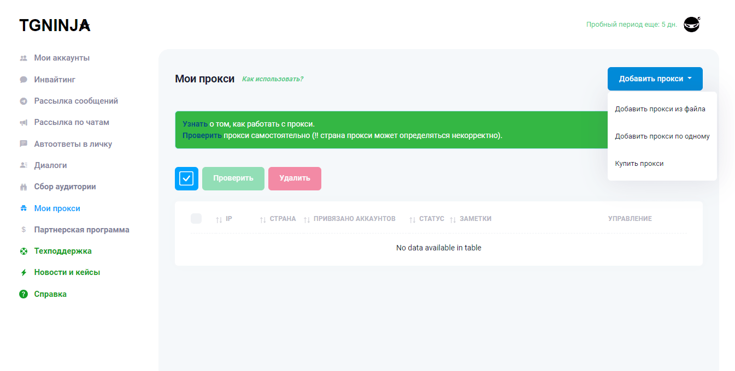The height and width of the screenshot is (371, 735).
Task: Sort table by Статус column arrows
Action: 413,219
